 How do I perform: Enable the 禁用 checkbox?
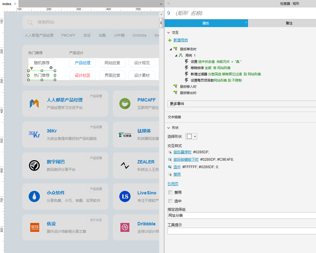(170, 192)
